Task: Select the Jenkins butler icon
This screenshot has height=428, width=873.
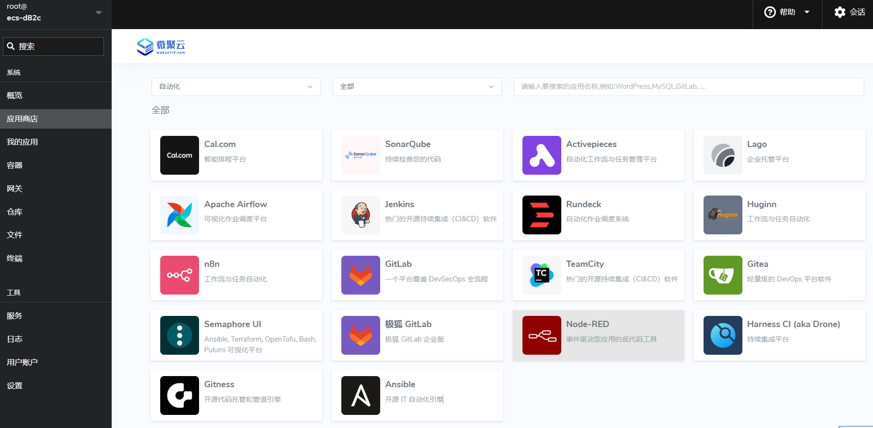Action: (x=360, y=215)
